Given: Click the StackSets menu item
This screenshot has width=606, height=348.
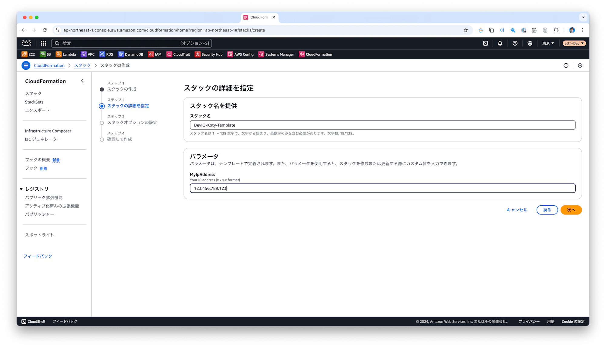Looking at the screenshot, I should click(x=34, y=101).
